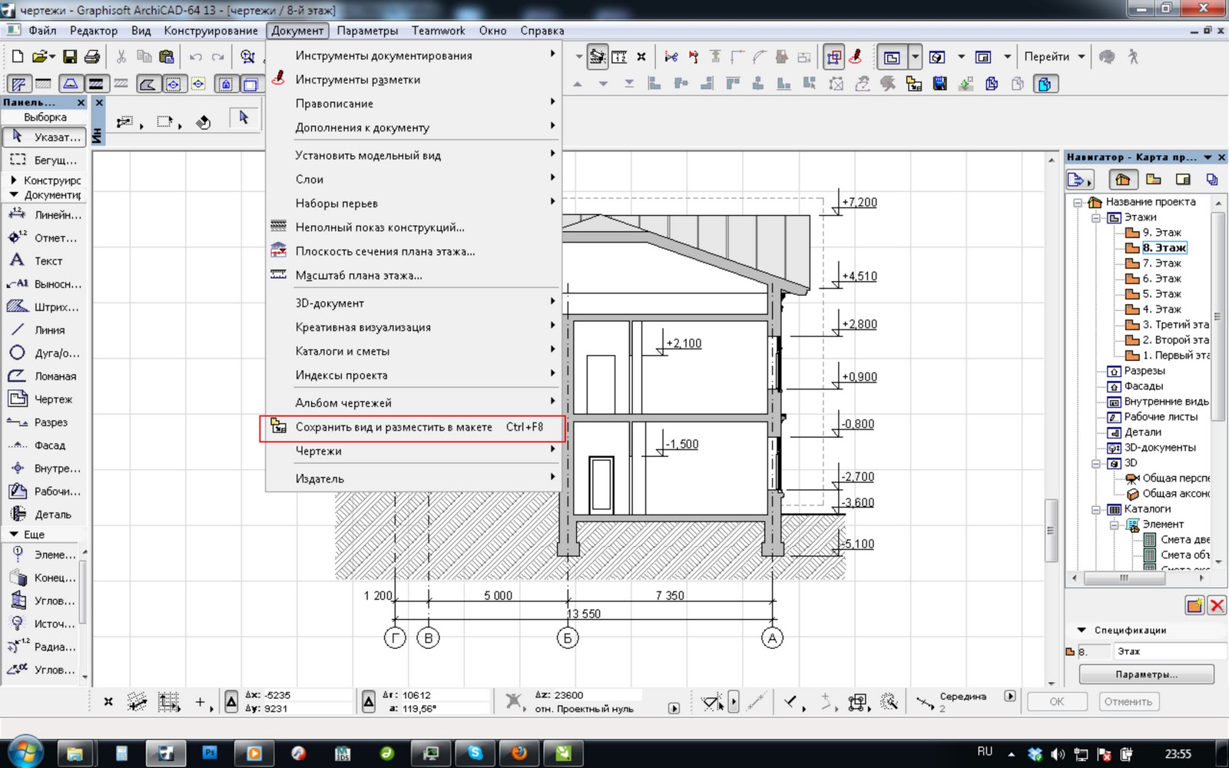1229x768 pixels.
Task: Click the Find and Select binoculars icon
Action: pos(247,56)
